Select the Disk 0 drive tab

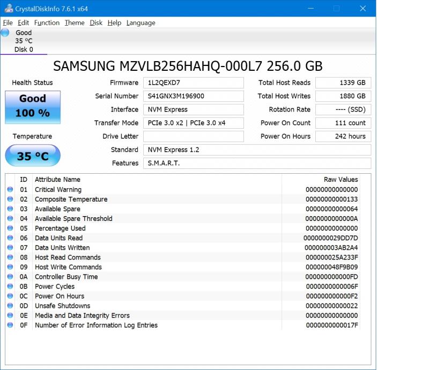[x=24, y=41]
